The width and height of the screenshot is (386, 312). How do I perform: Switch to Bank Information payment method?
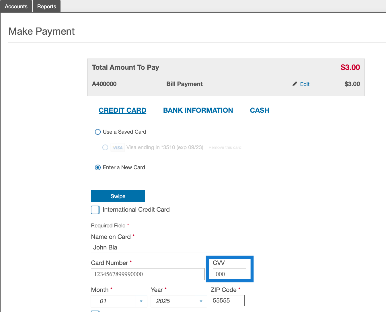[x=198, y=110]
